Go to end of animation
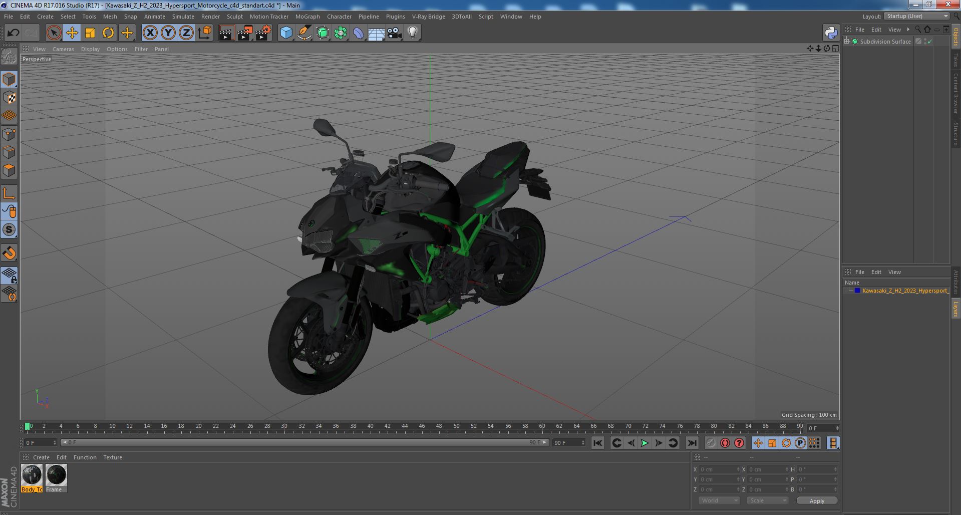 692,443
